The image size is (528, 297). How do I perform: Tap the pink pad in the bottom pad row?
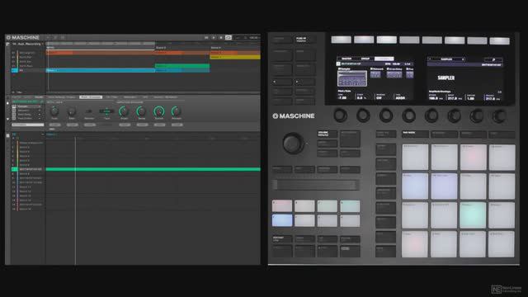pyautogui.click(x=415, y=244)
